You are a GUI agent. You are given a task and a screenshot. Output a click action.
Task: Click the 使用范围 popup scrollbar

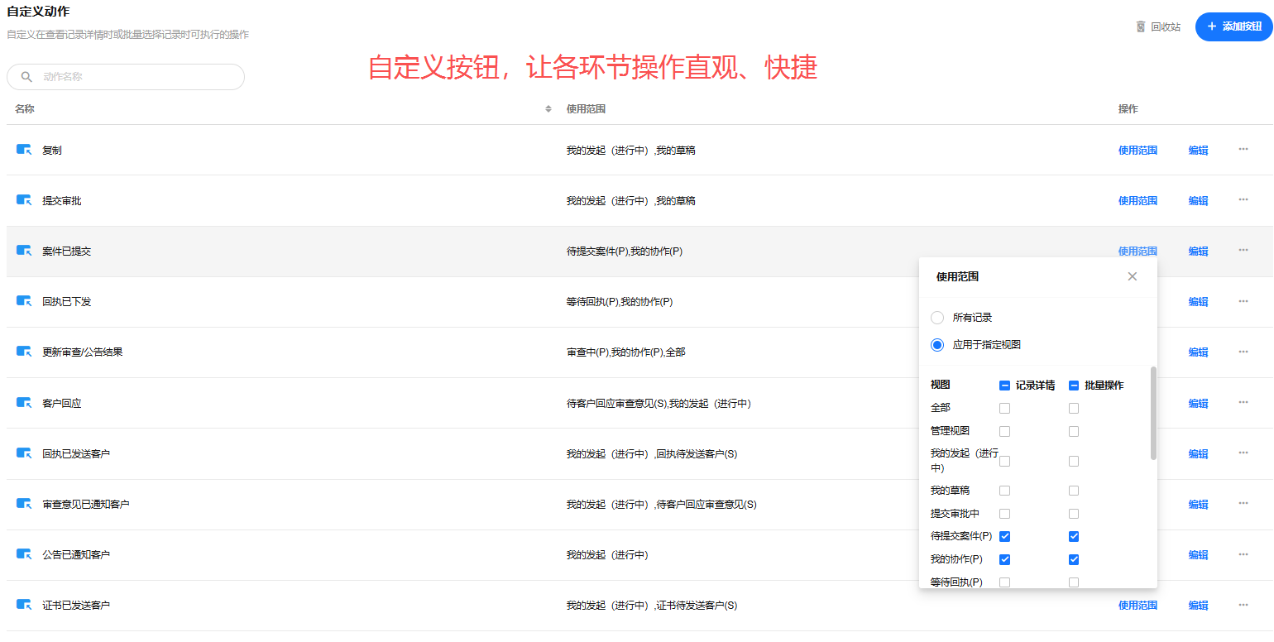coord(1153,414)
